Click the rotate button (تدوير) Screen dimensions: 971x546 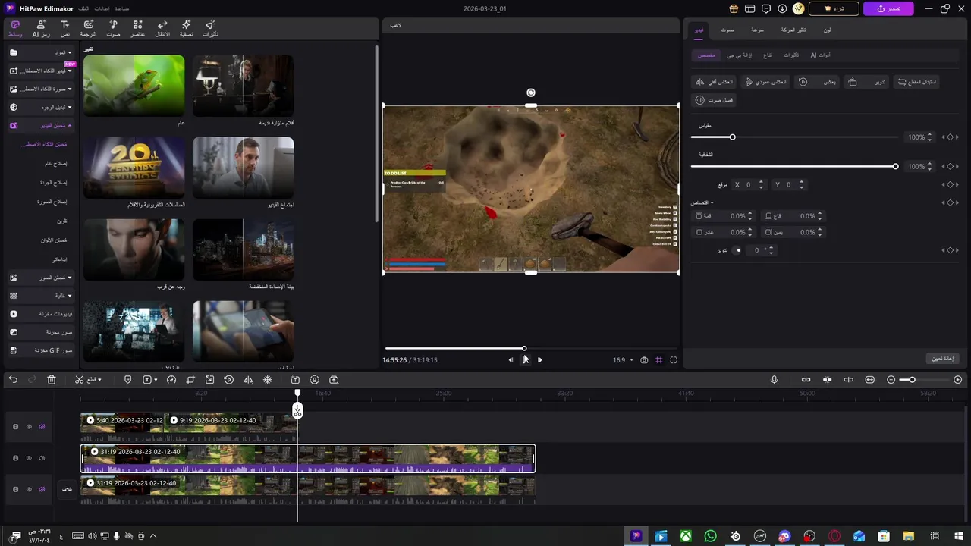[867, 82]
